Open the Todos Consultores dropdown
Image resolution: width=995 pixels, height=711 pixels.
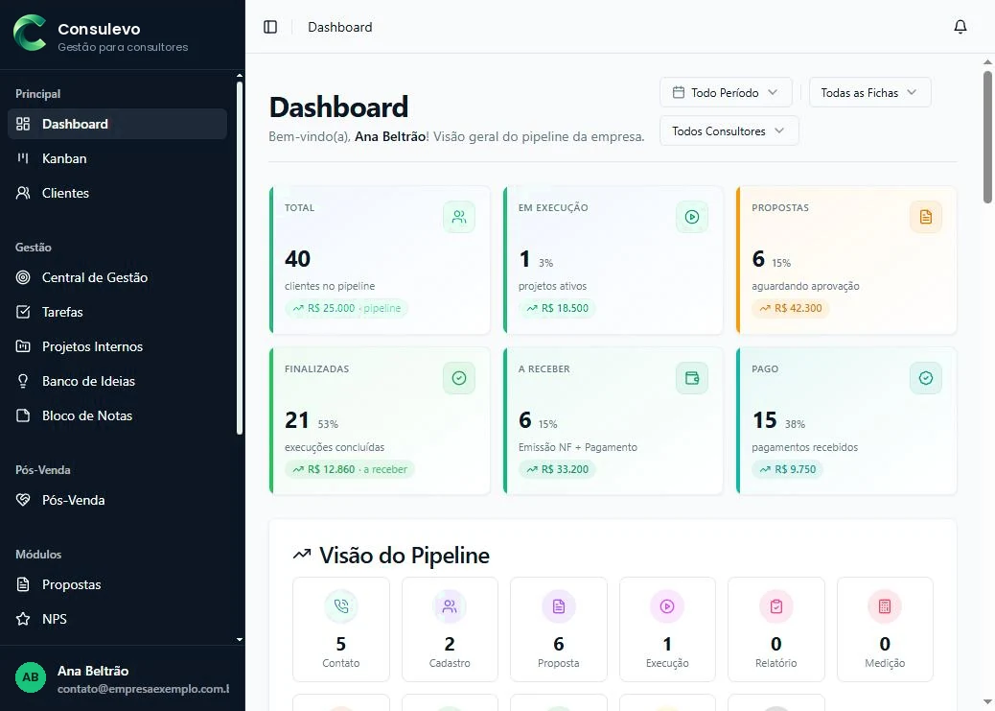729,130
